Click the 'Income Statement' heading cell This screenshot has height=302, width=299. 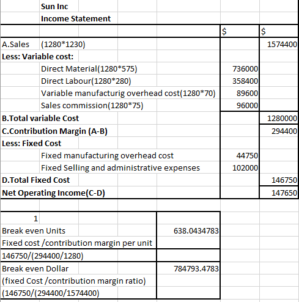76,19
